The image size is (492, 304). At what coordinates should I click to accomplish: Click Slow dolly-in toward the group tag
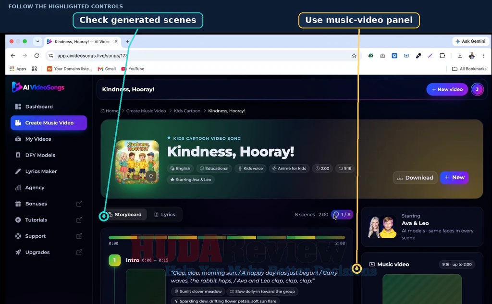point(262,292)
